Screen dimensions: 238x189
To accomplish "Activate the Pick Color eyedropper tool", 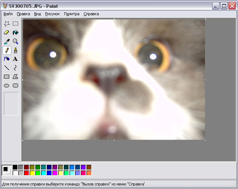I will pyautogui.click(x=6, y=41).
